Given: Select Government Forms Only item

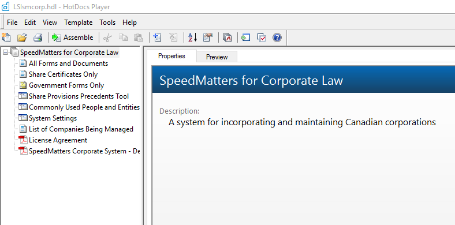Looking at the screenshot, I should click(x=66, y=85).
